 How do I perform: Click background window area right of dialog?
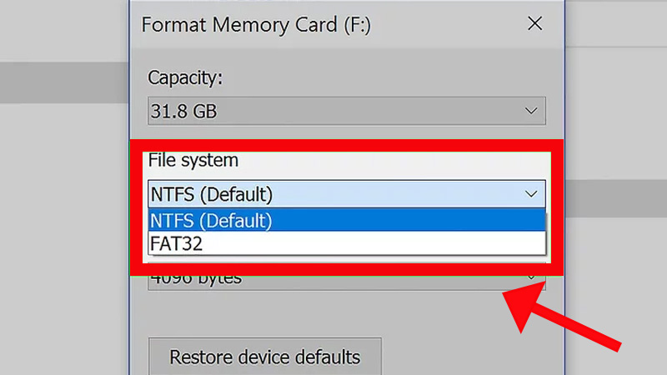(617, 125)
